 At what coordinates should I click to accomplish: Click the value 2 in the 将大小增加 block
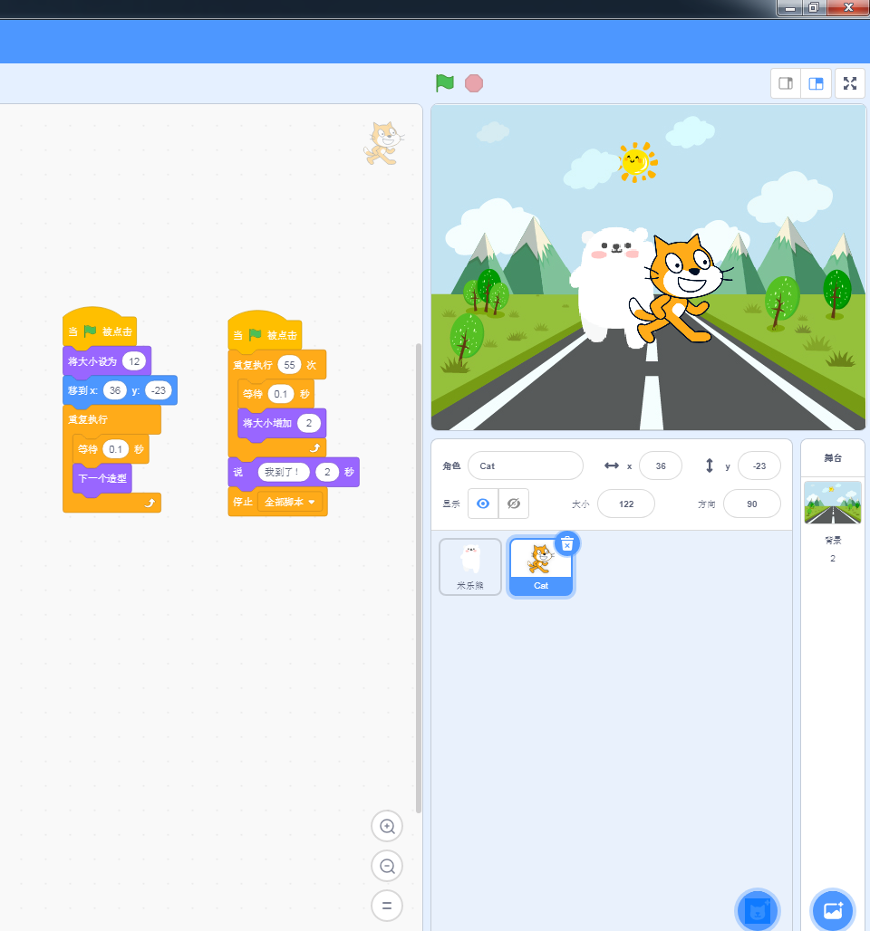pos(308,423)
